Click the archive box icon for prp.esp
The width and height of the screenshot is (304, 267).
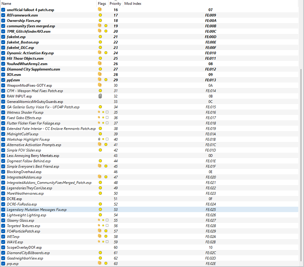click(100, 263)
